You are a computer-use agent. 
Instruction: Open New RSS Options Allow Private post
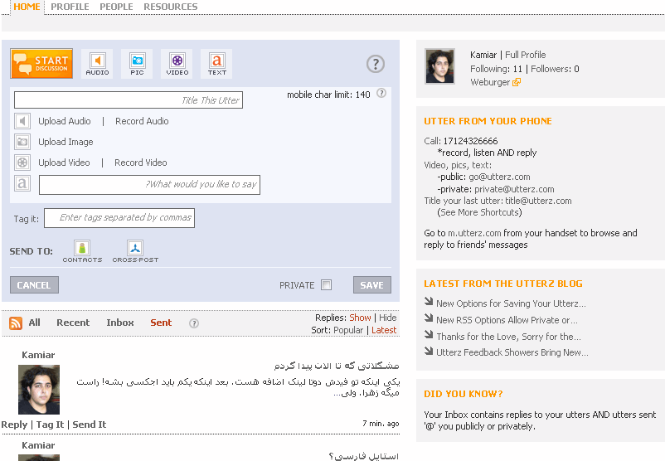click(x=507, y=320)
